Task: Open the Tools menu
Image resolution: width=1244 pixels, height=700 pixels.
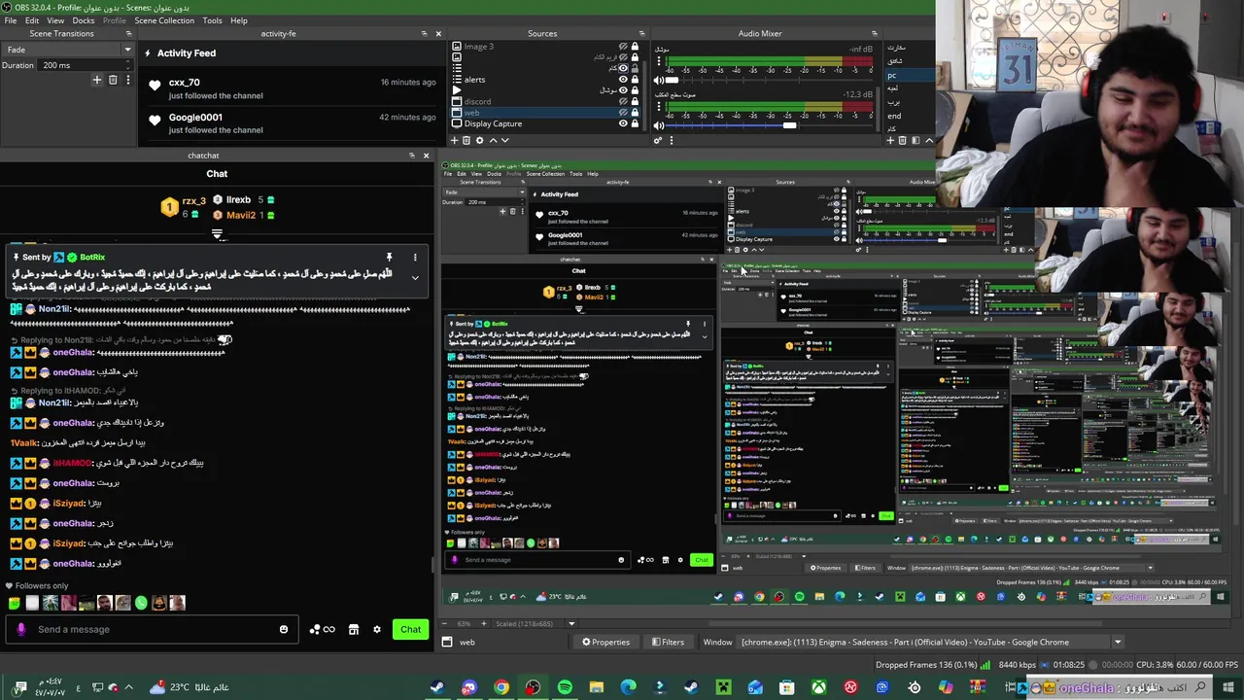Action: [x=212, y=20]
